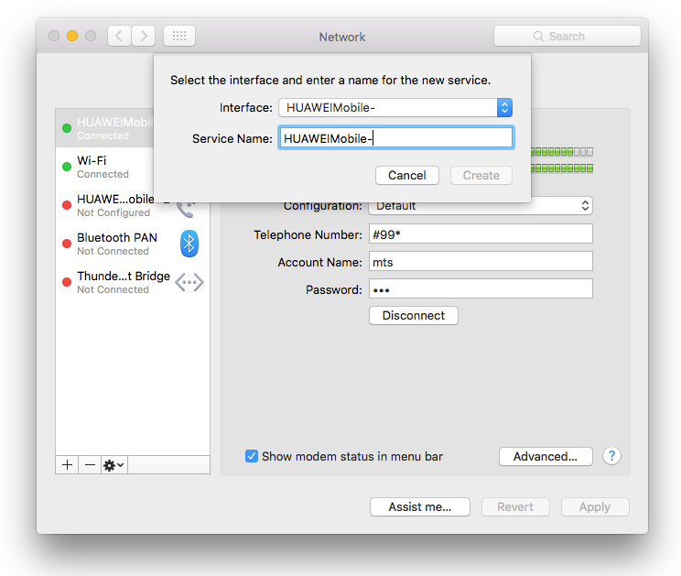Select the Not Configured HUAWE...obile service

coord(133,205)
